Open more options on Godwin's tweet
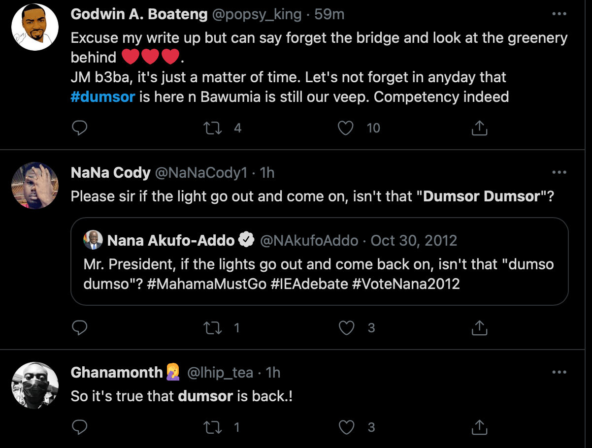This screenshot has width=592, height=448. click(559, 14)
